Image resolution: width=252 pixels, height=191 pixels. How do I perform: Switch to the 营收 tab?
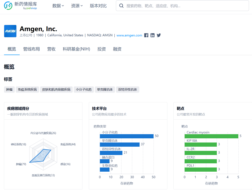click(x=51, y=49)
